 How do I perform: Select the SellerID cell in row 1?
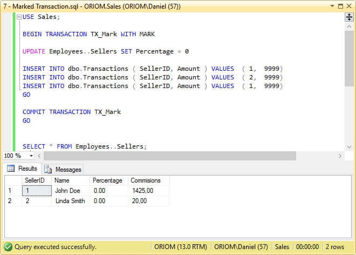(37, 191)
